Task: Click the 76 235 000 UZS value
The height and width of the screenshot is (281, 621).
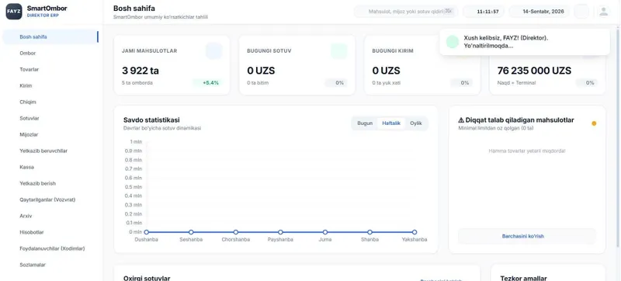Action: click(x=534, y=71)
